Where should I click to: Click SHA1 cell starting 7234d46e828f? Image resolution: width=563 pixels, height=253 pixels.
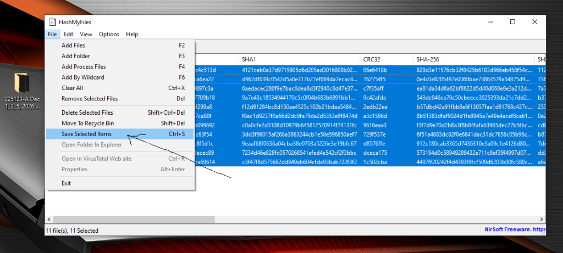[x=300, y=153]
